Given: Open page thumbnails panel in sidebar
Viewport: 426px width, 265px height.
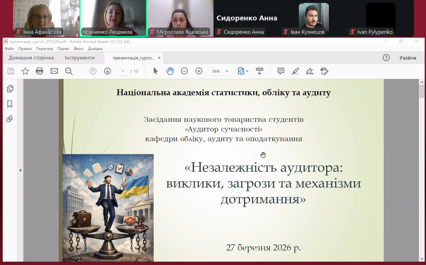Looking at the screenshot, I should coord(10,89).
